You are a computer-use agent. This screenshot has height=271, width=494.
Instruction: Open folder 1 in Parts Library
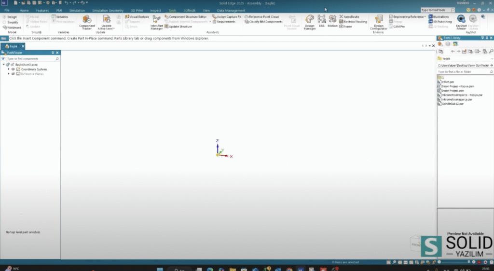(441, 78)
